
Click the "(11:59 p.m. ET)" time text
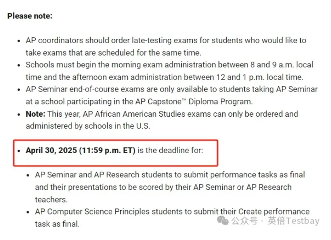[x=107, y=151]
